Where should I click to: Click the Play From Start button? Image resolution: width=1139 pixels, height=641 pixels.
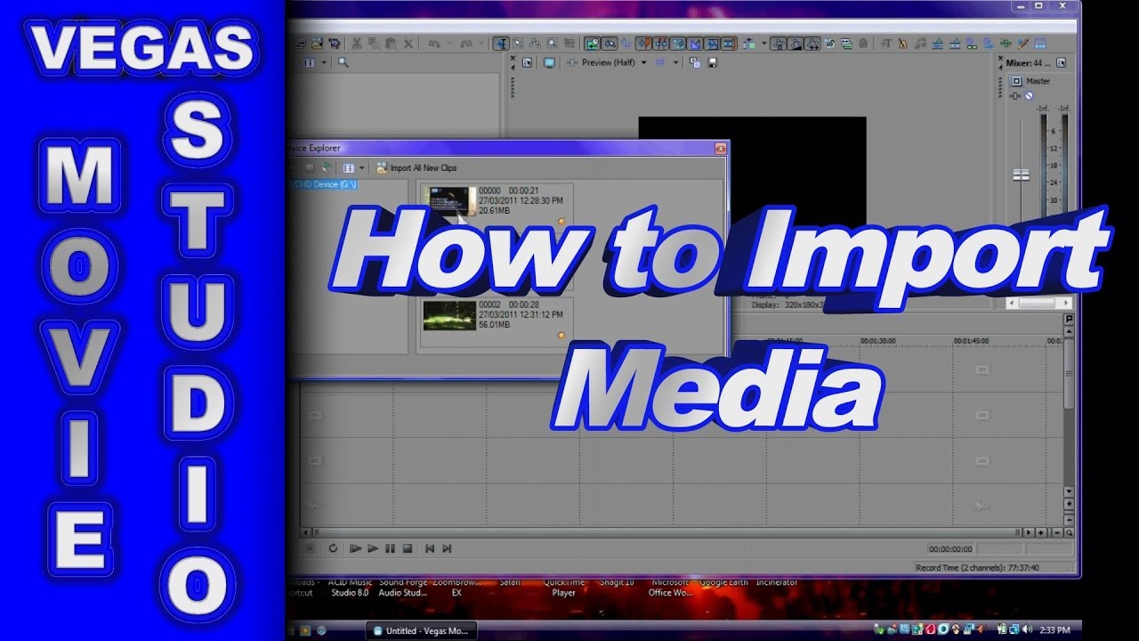coord(356,548)
